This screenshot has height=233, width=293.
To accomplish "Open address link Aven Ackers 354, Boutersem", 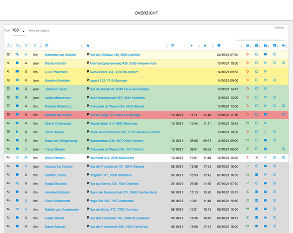I will (x=113, y=72).
